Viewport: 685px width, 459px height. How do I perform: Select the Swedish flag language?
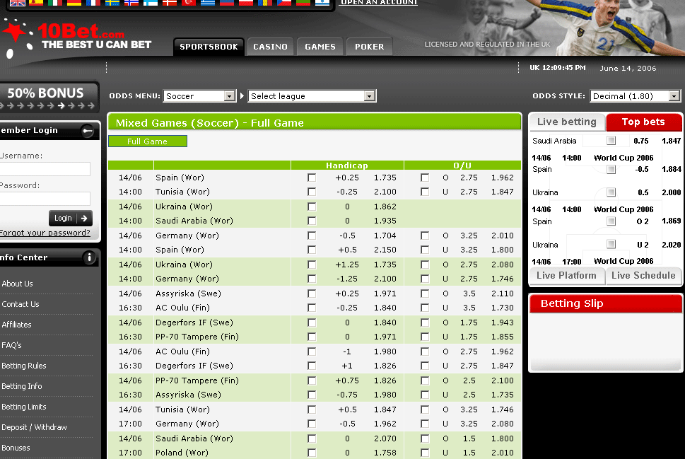pos(112,2)
